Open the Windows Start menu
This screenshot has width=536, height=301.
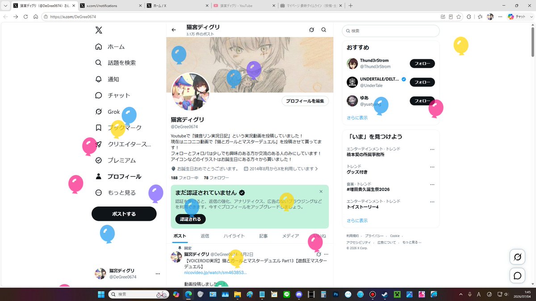(x=101, y=294)
